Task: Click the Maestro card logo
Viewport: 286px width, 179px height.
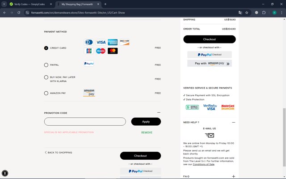Action: (101, 51)
